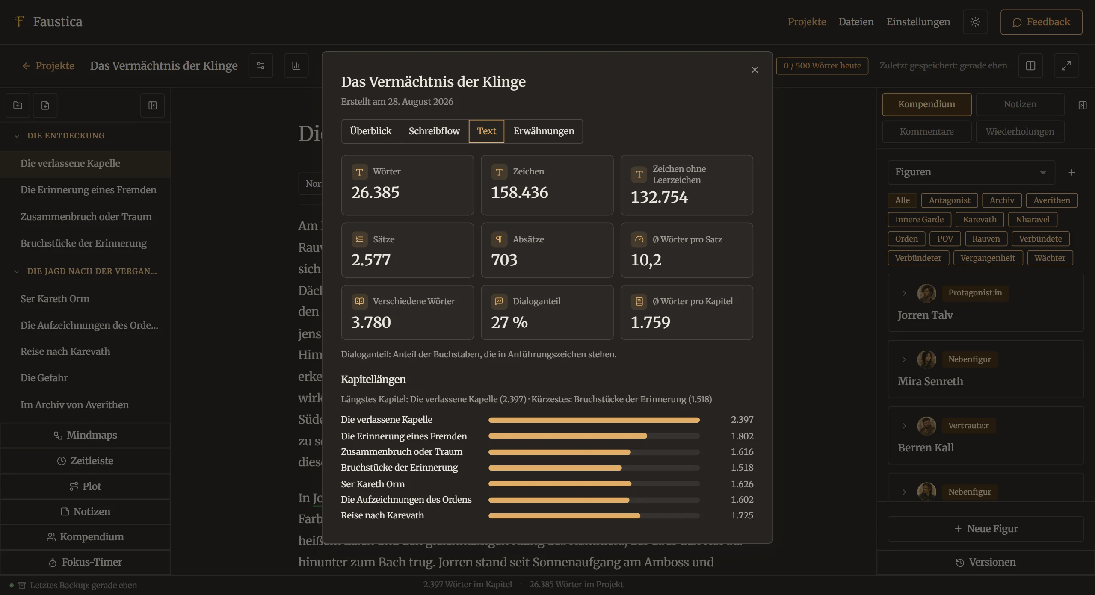Image resolution: width=1095 pixels, height=595 pixels.
Task: Click Reise nach Karevath length bar
Action: pos(594,516)
